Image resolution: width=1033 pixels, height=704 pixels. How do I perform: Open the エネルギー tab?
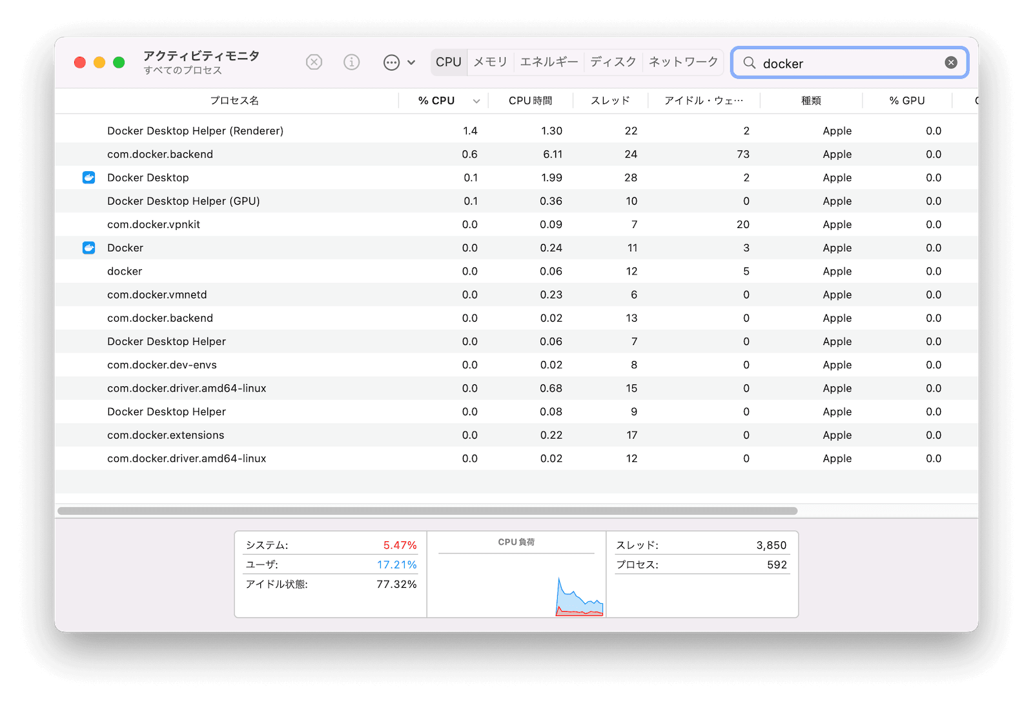pyautogui.click(x=549, y=62)
